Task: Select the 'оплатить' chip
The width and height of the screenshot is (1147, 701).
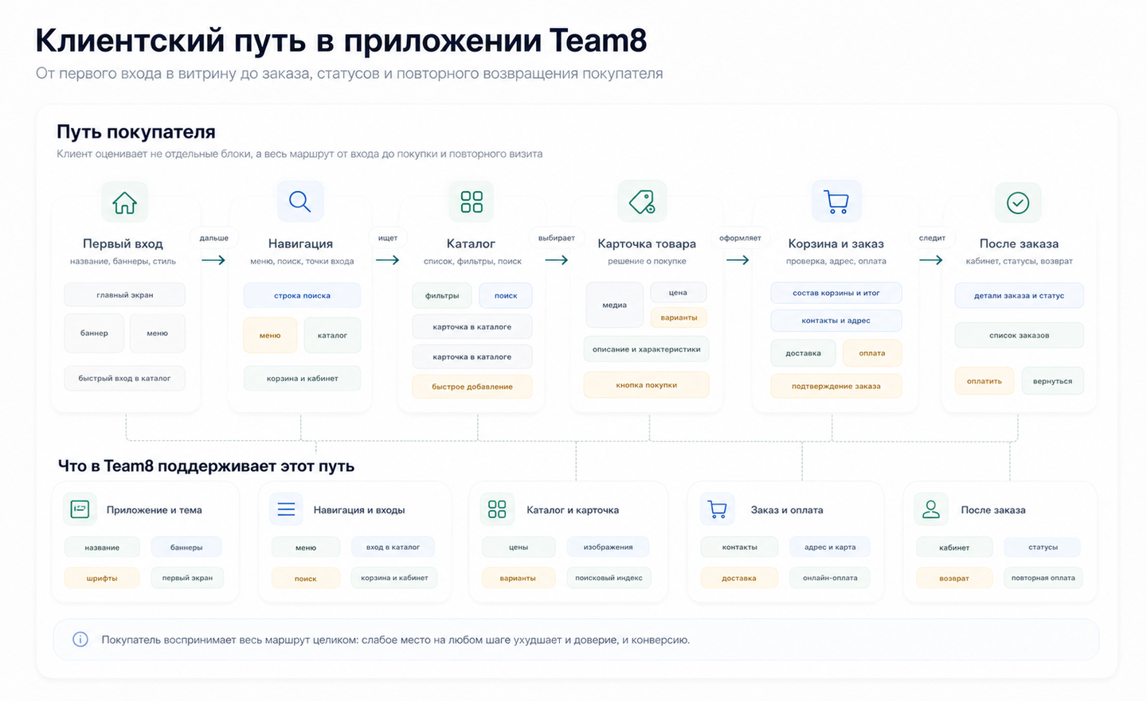Action: click(985, 381)
